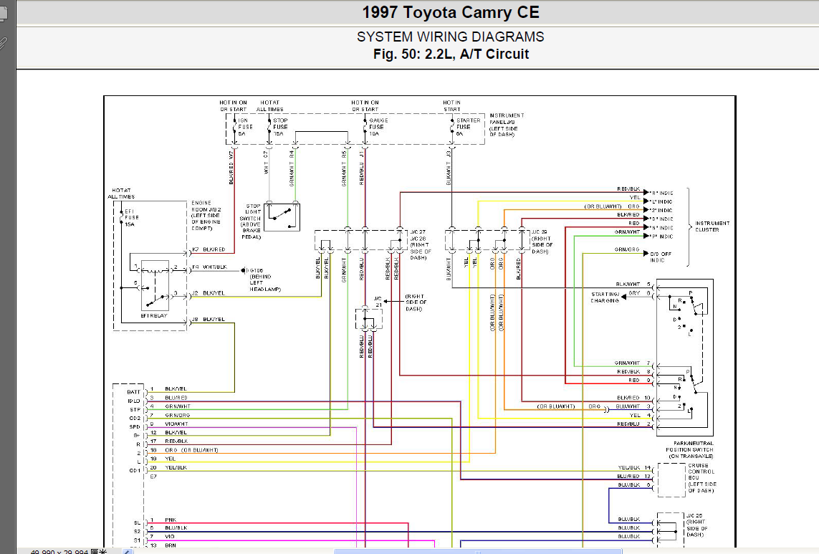The image size is (819, 554).
Task: Click the STOP LIGHT SWITCH label
Action: point(251,221)
